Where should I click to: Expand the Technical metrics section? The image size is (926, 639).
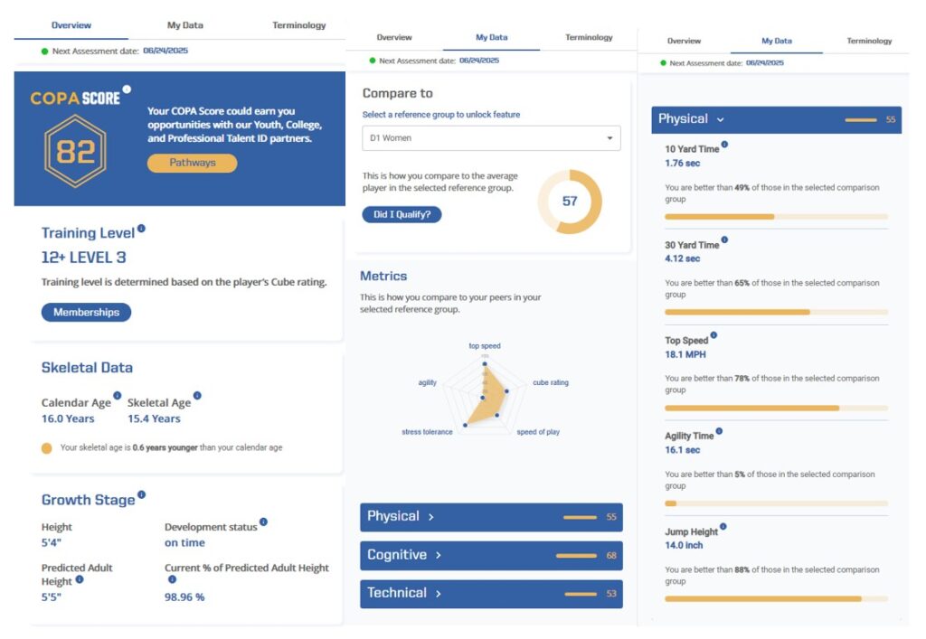point(491,594)
